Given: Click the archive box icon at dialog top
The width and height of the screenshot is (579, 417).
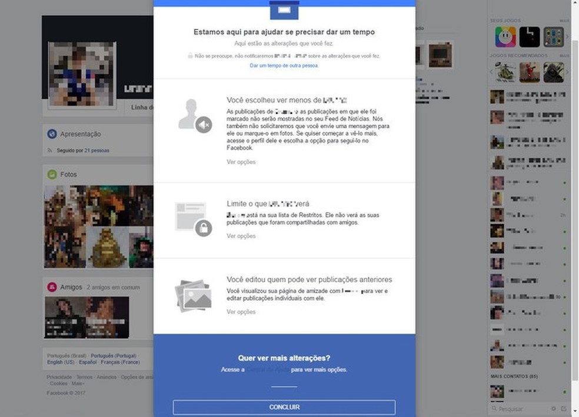Looking at the screenshot, I should (284, 10).
